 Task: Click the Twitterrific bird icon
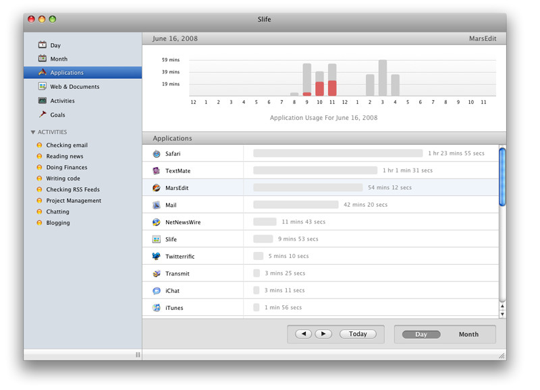click(x=157, y=257)
